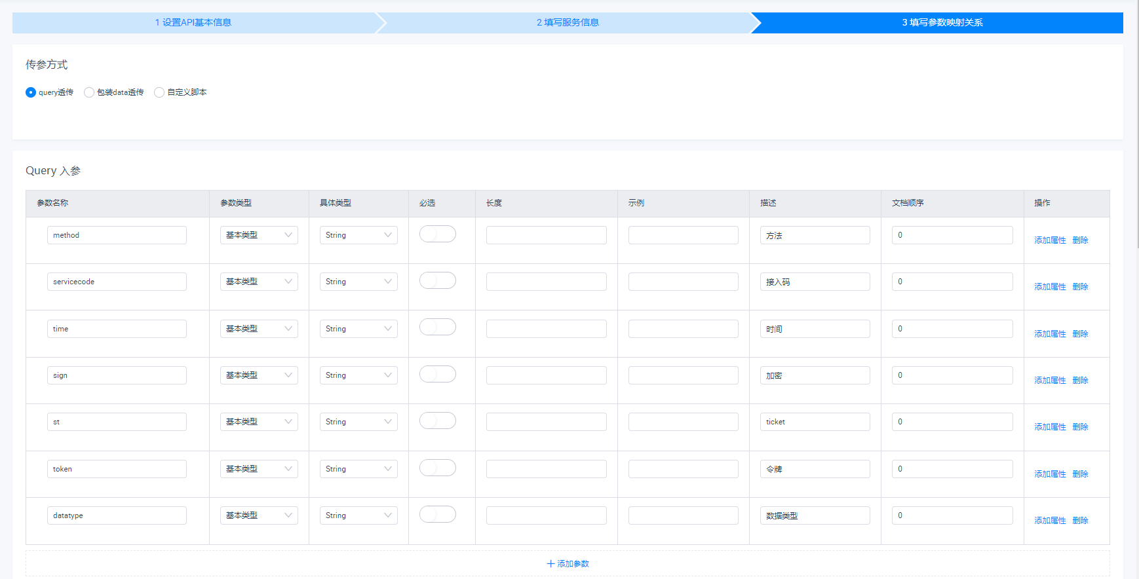
Task: Open String dropdown in datatype row
Action: point(358,515)
